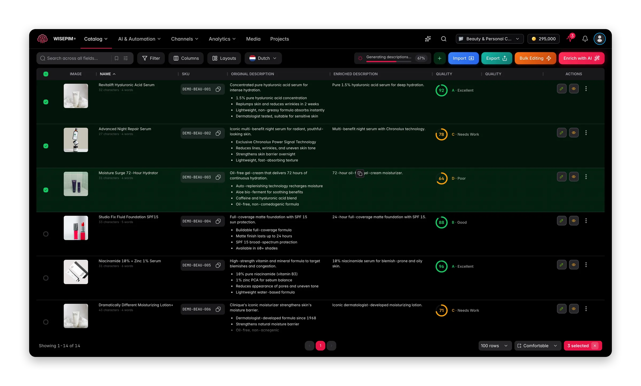The height and width of the screenshot is (386, 641).
Task: Expand the Catalog menu
Action: 96,39
